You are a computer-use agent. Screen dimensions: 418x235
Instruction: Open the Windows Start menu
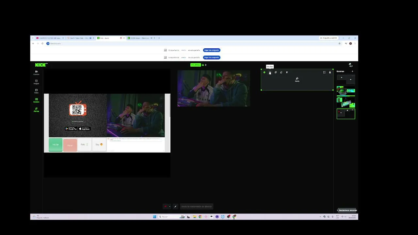pos(154,217)
